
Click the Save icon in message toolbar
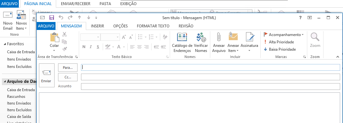click(x=52, y=18)
